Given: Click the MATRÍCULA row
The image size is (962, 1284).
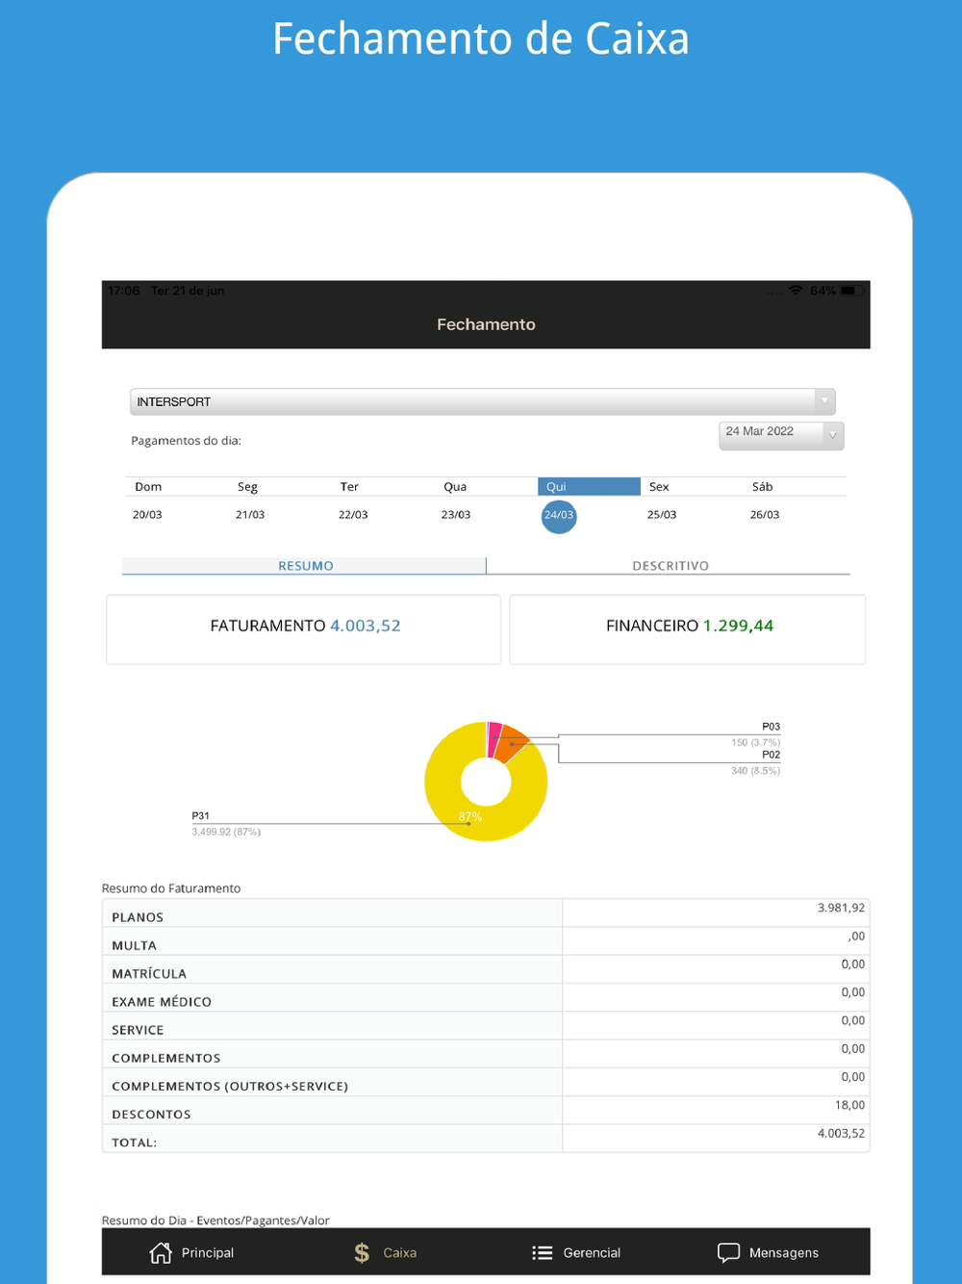Looking at the screenshot, I should point(486,969).
